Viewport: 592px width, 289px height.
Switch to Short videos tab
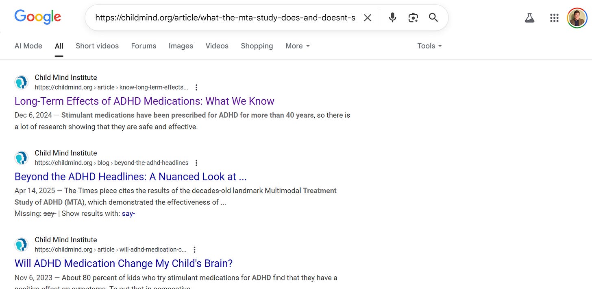coord(97,46)
